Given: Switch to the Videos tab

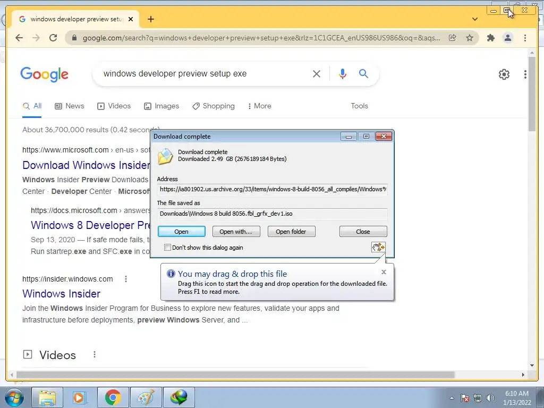Looking at the screenshot, I should coord(114,106).
